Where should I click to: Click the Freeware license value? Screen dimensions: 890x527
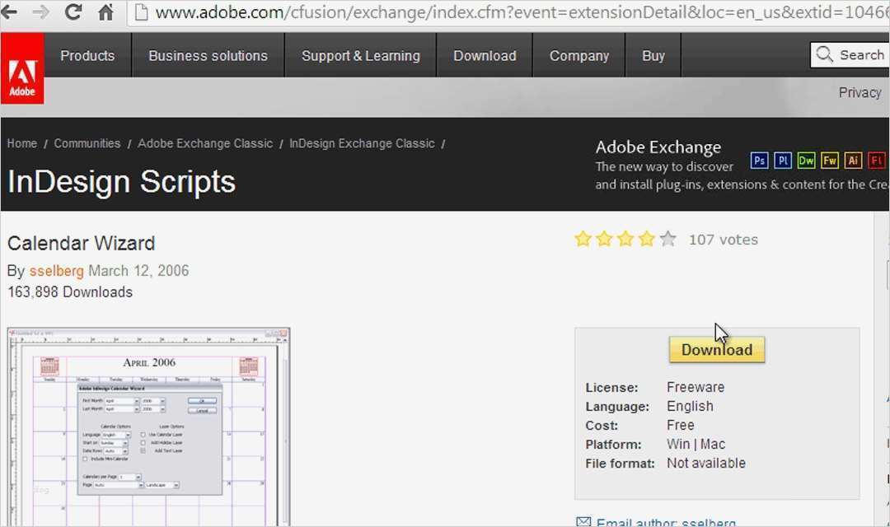(696, 387)
